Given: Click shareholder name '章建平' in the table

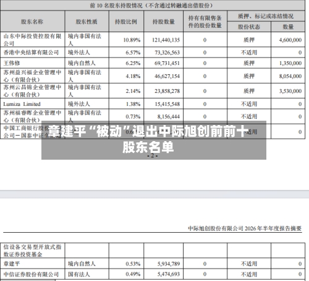Looking at the screenshot, I should click(x=12, y=264).
